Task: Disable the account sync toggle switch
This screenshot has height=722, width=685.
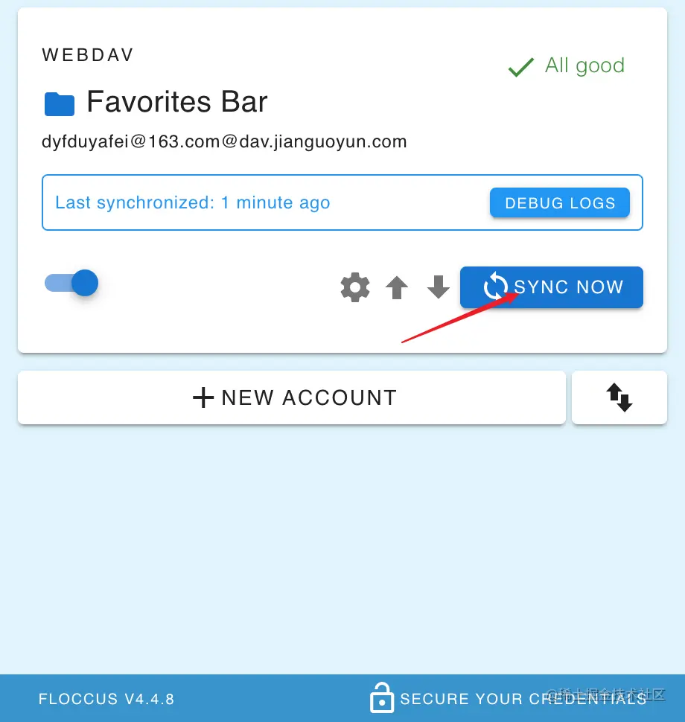Action: (71, 283)
